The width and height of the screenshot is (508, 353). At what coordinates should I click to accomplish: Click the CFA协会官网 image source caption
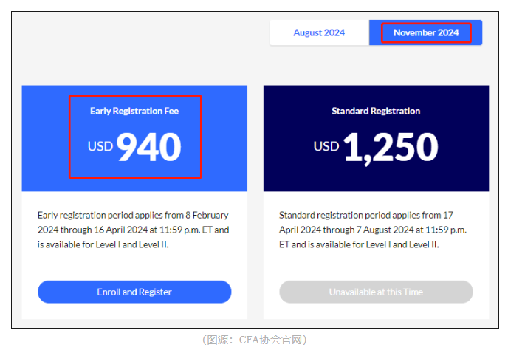point(270,340)
